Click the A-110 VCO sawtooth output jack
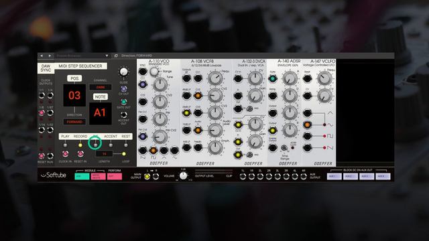 tap(143, 150)
